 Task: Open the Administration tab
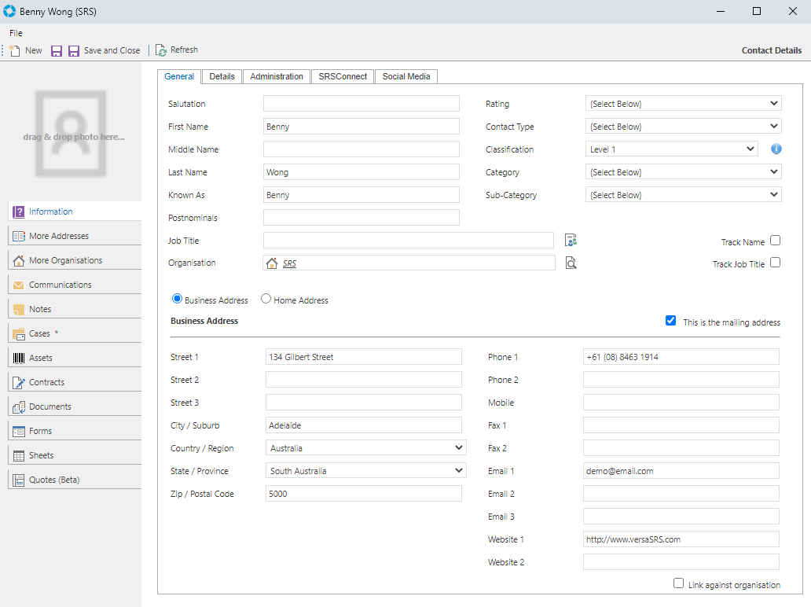(x=277, y=76)
